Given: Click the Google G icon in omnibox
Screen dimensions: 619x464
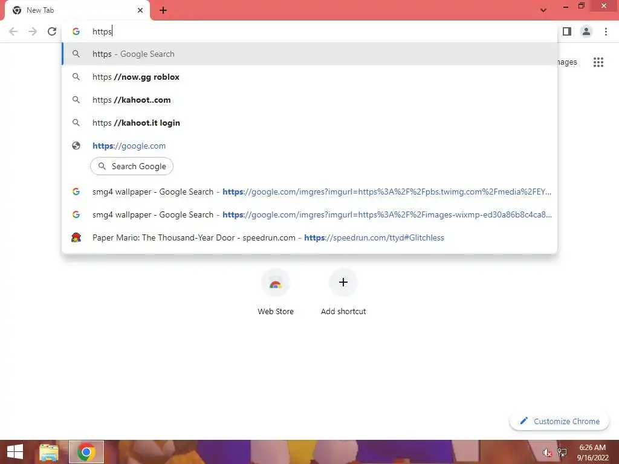Looking at the screenshot, I should tap(76, 31).
